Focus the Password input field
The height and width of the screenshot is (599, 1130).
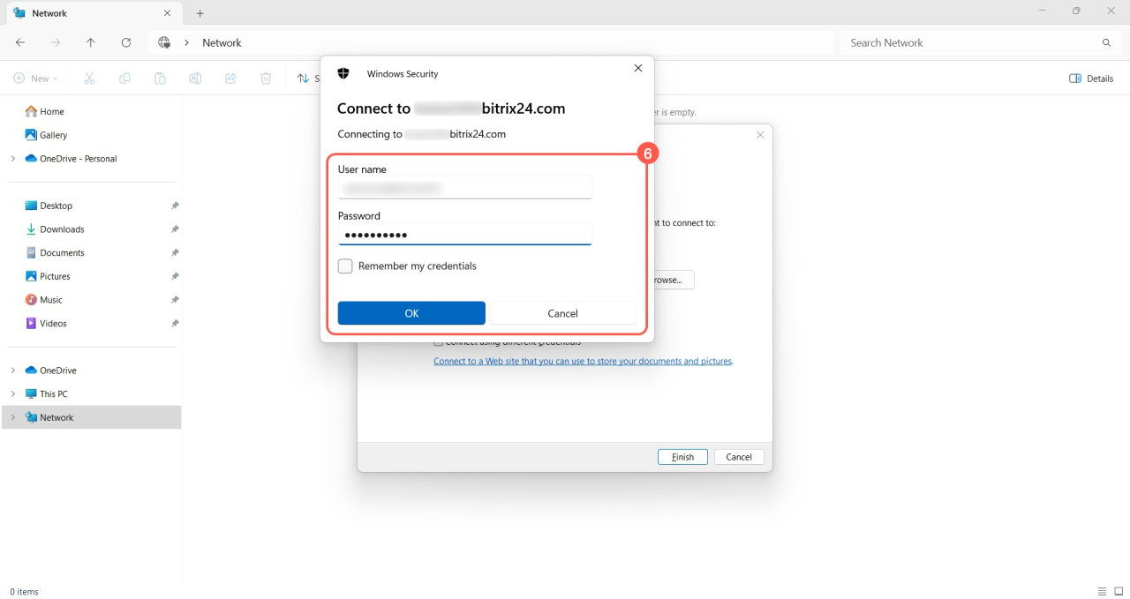click(x=464, y=235)
